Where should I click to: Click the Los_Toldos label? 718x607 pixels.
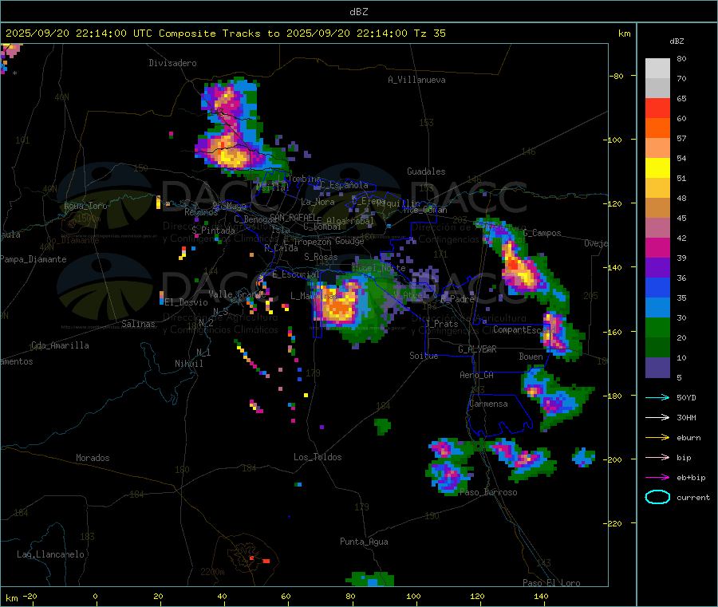[x=318, y=457]
